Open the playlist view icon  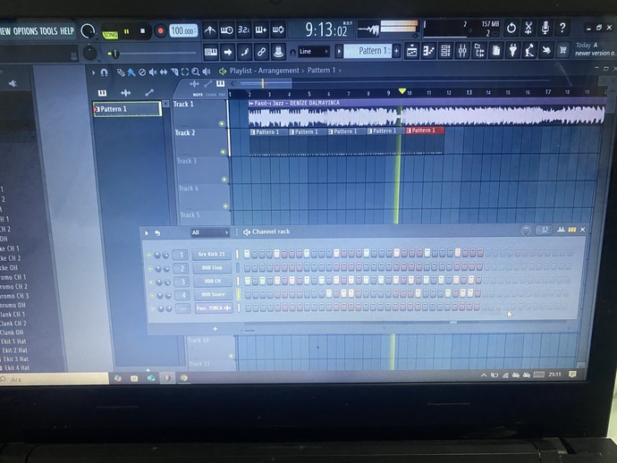pyautogui.click(x=411, y=51)
